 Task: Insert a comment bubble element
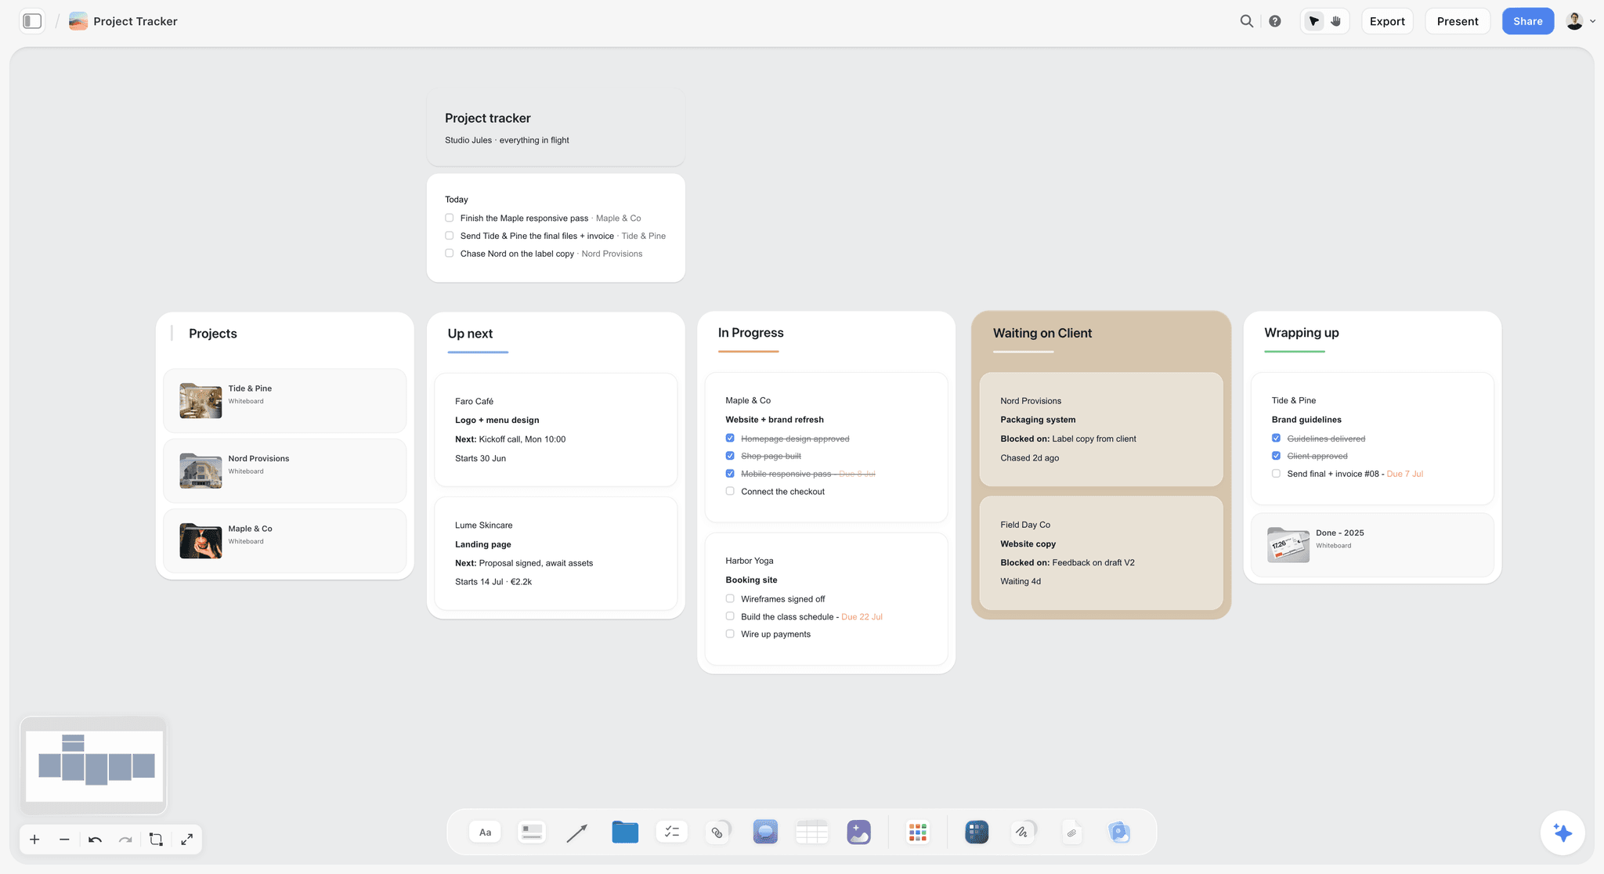pyautogui.click(x=765, y=832)
